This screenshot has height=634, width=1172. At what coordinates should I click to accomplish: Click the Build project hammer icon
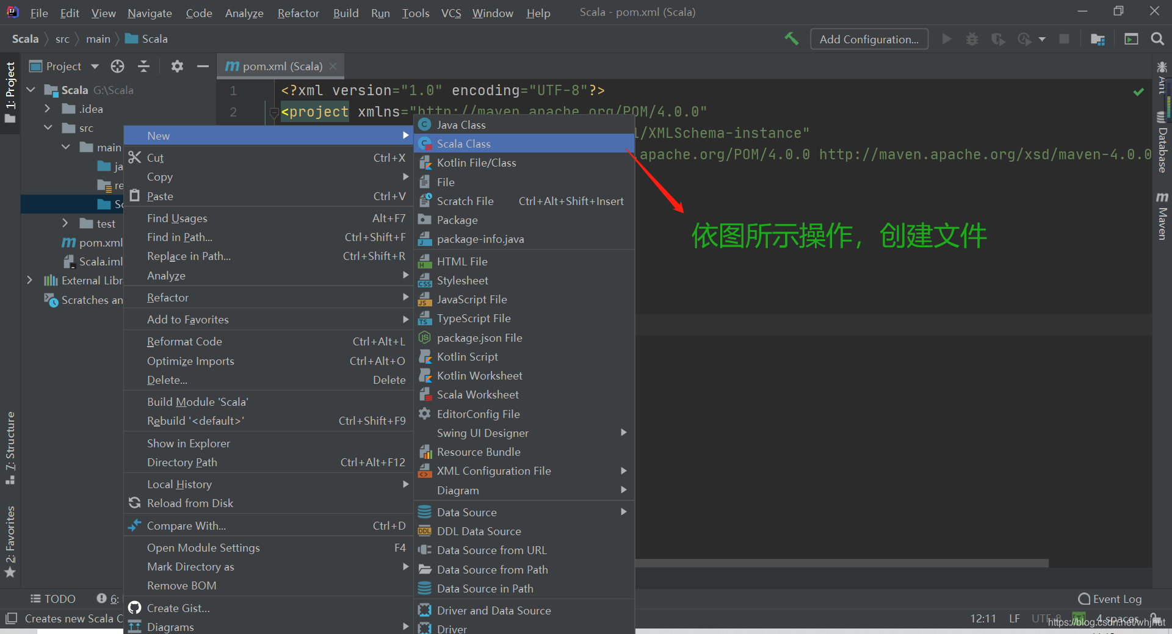tap(792, 39)
